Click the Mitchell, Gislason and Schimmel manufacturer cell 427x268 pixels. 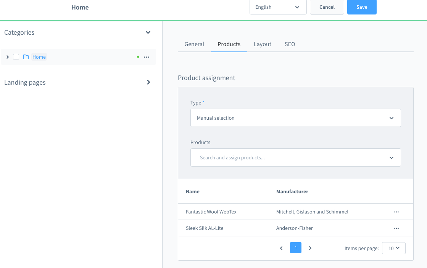312,212
